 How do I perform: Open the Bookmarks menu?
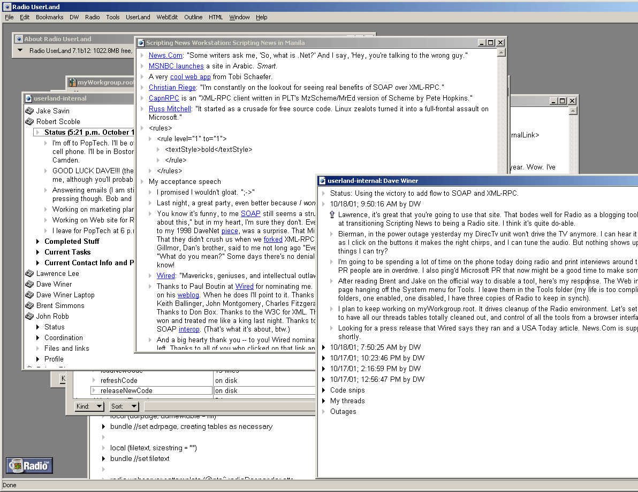coord(49,17)
